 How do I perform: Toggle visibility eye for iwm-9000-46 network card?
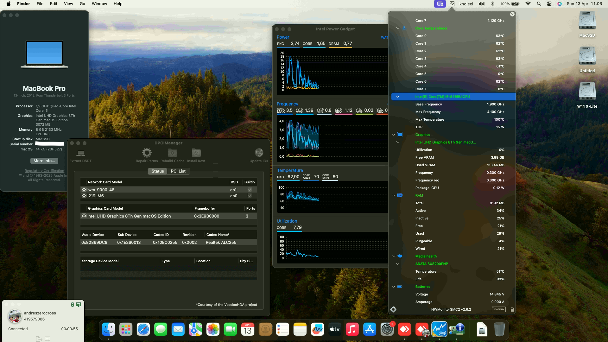point(84,189)
